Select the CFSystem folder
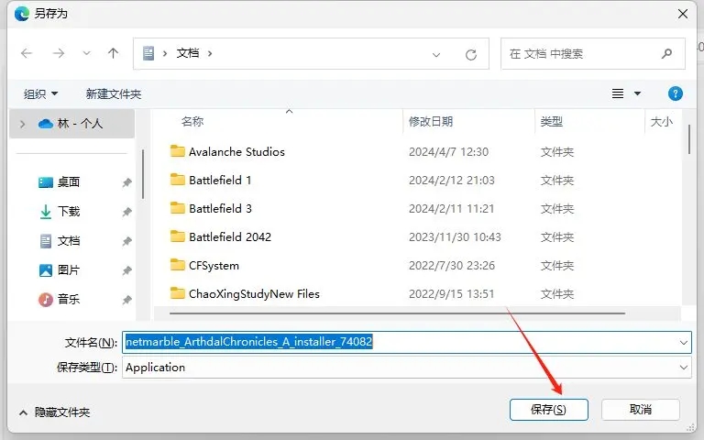Image resolution: width=704 pixels, height=440 pixels. (x=214, y=265)
